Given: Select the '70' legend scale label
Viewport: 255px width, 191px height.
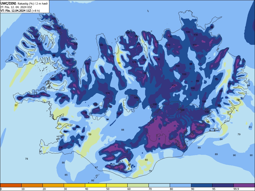Looking at the screenshot, I should tap(150, 189).
